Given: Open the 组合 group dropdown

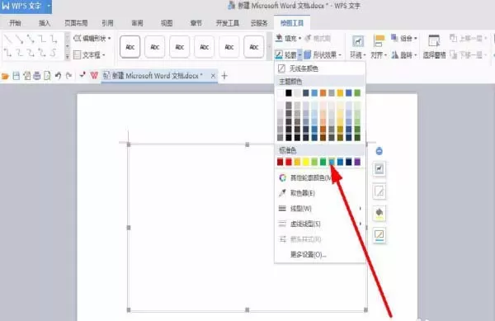Looking at the screenshot, I should click(404, 38).
